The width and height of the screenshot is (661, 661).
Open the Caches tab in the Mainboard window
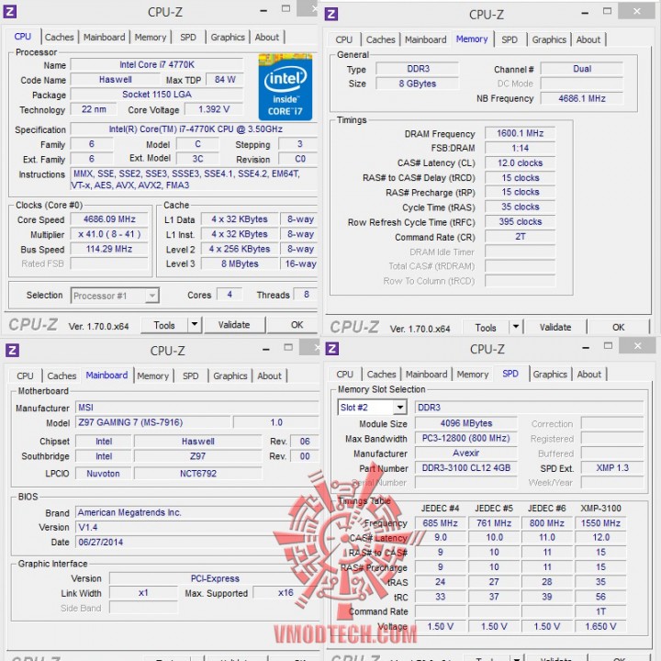pos(62,375)
